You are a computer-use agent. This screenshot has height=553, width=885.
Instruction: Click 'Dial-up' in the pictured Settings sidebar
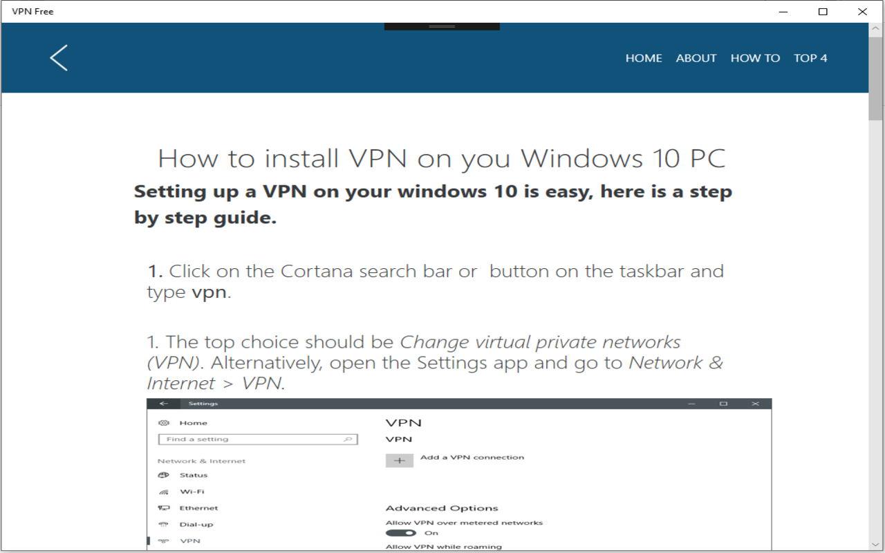point(196,525)
